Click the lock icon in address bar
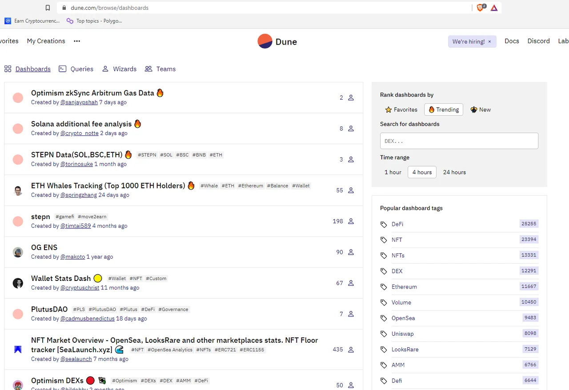Screen dimensions: 569x390 coord(64,8)
